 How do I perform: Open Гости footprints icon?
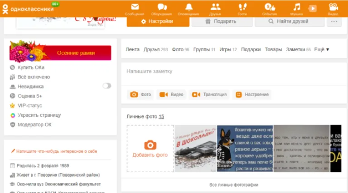click(242, 7)
